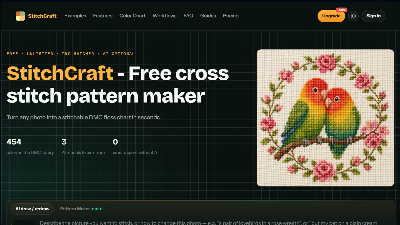The image size is (400, 225).
Task: Click the "Free cross stitch pattern maker" heading
Action: tap(118, 84)
